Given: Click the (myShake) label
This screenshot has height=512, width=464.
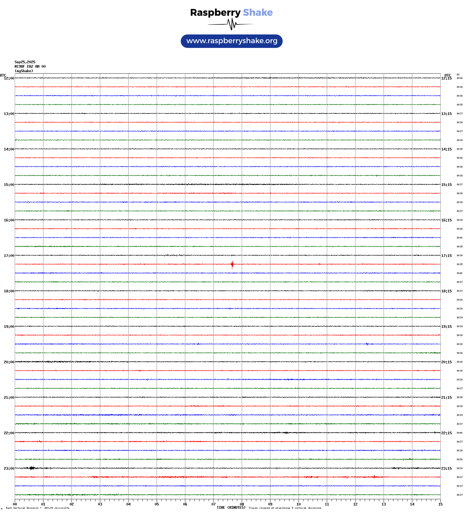Looking at the screenshot, I should coord(24,71).
